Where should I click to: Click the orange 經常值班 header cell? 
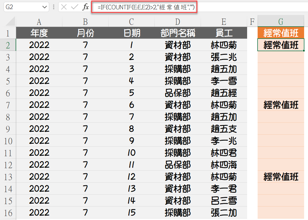281,33
